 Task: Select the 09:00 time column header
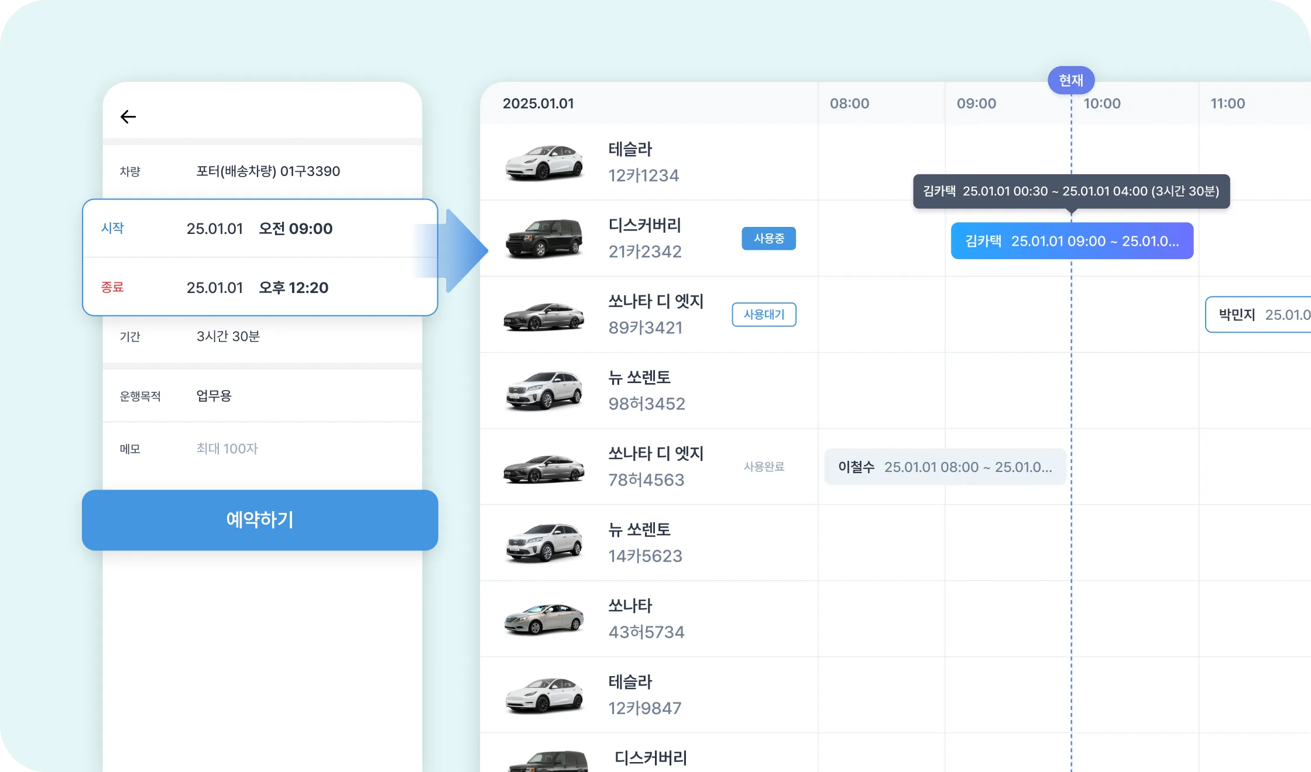[x=976, y=104]
